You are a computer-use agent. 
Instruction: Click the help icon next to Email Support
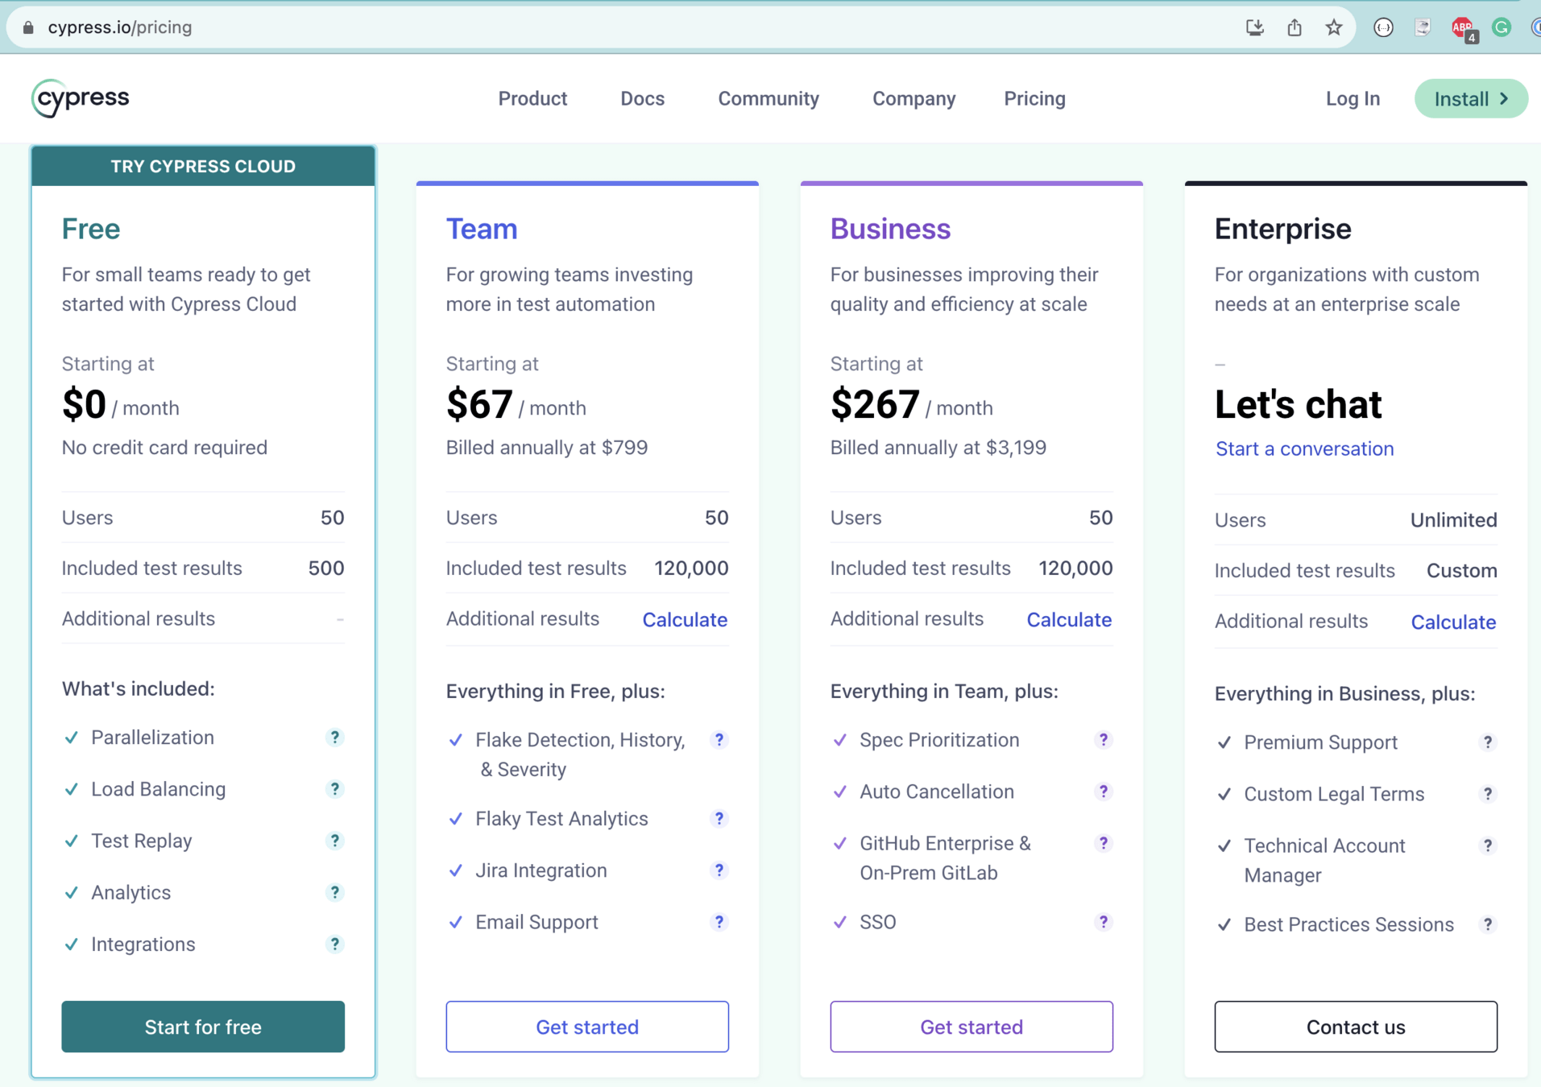719,922
